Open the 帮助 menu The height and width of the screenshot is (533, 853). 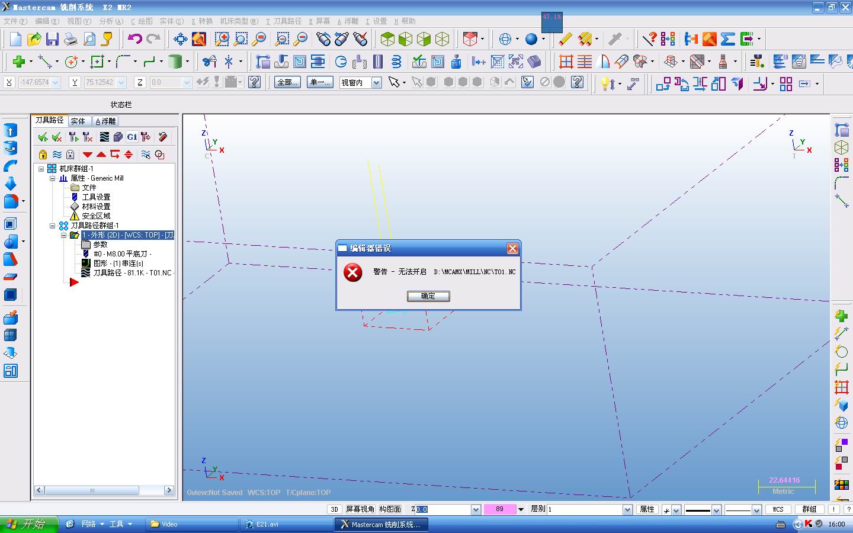click(x=405, y=21)
